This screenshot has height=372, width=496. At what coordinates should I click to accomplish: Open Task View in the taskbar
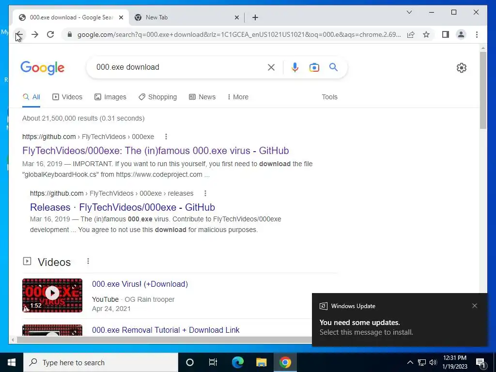[x=213, y=362]
